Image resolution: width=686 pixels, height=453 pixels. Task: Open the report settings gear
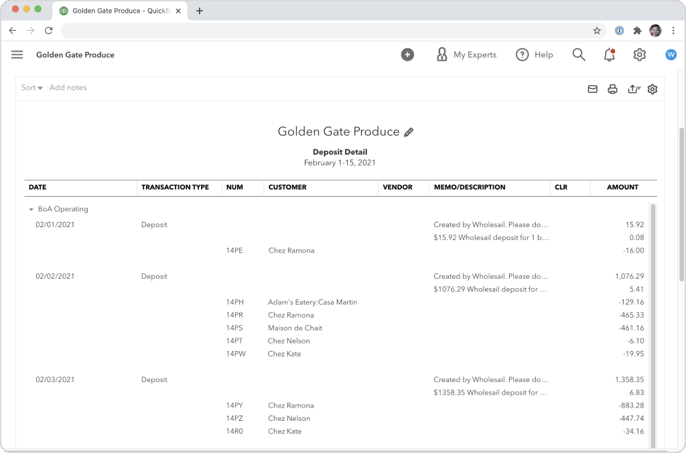point(653,89)
